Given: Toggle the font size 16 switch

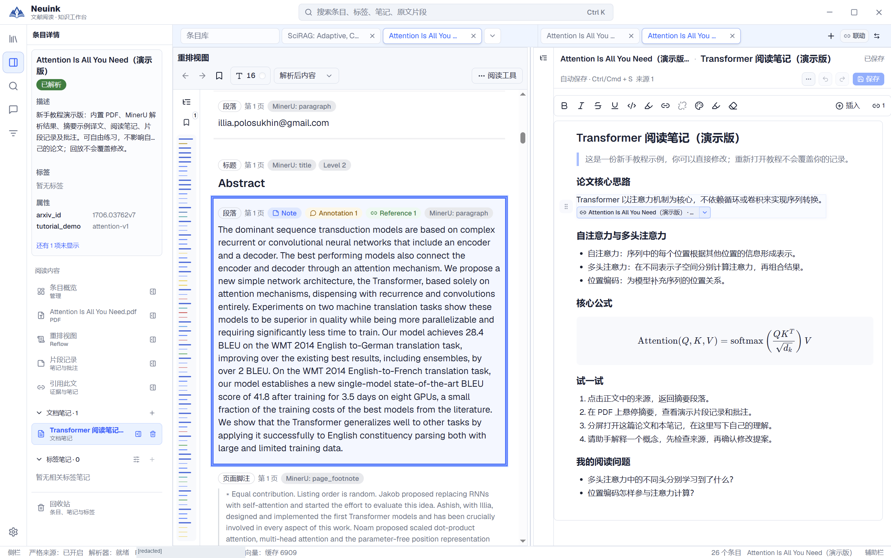Looking at the screenshot, I should 262,76.
